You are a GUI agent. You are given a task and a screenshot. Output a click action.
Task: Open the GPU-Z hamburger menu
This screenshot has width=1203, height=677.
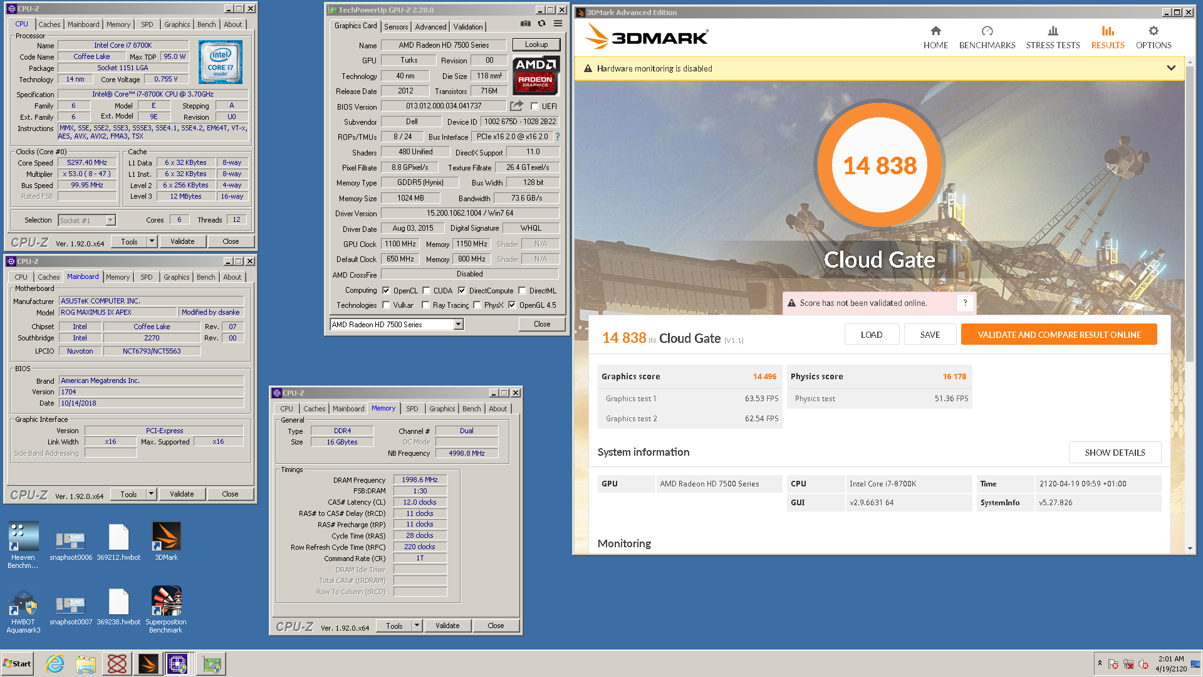tap(558, 24)
